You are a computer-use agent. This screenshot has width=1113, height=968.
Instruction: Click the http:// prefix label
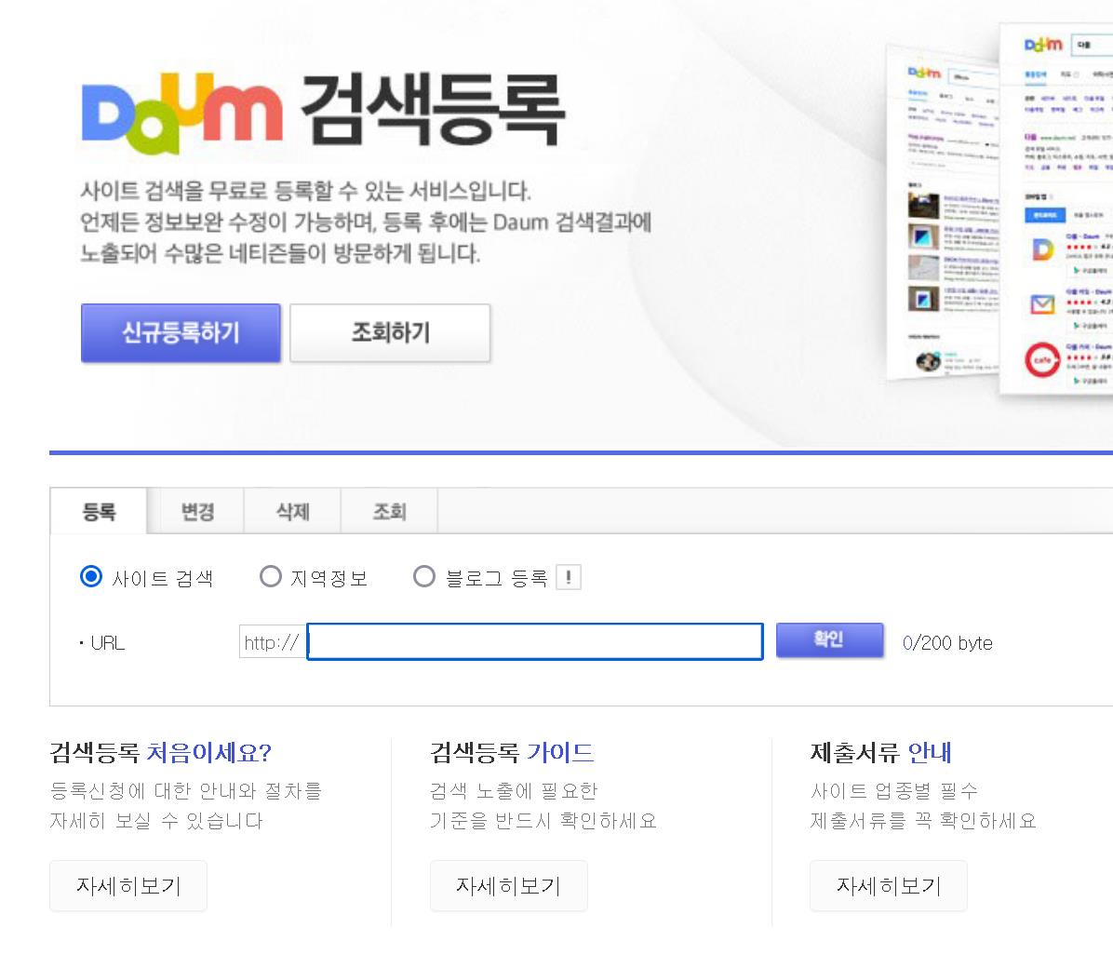point(273,642)
